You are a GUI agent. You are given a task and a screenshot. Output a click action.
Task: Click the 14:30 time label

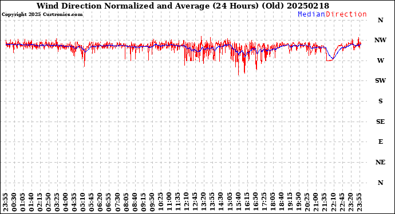pyautogui.click(x=220, y=202)
